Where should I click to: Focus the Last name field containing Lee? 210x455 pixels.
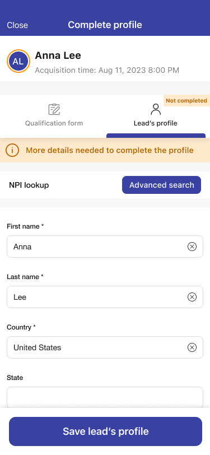pyautogui.click(x=105, y=297)
